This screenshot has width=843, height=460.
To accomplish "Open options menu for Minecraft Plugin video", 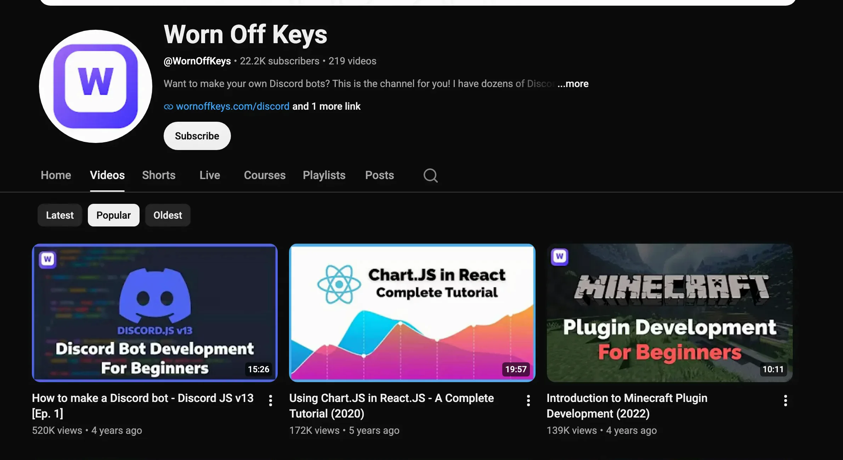I will [x=785, y=401].
